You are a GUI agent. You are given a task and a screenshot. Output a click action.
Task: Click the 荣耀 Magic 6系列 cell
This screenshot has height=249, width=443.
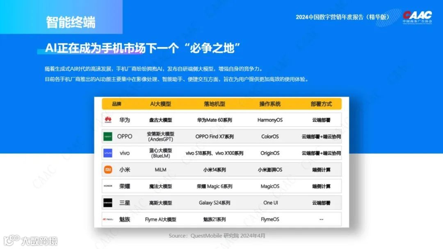pos(215,186)
